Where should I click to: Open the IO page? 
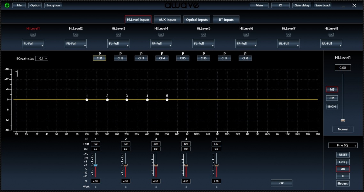[x=280, y=5]
